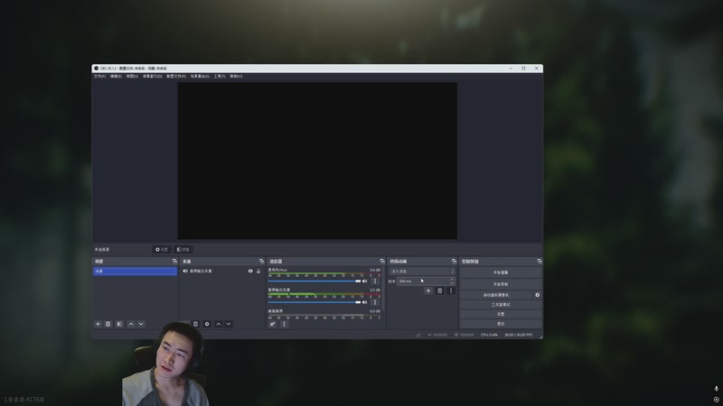Open the View menu in OBS

click(x=132, y=77)
